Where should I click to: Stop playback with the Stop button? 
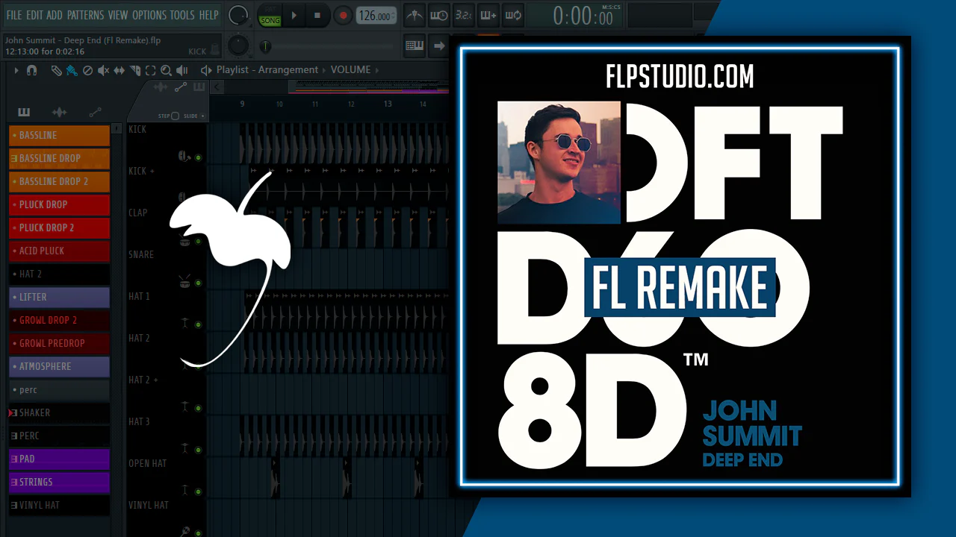pos(317,15)
